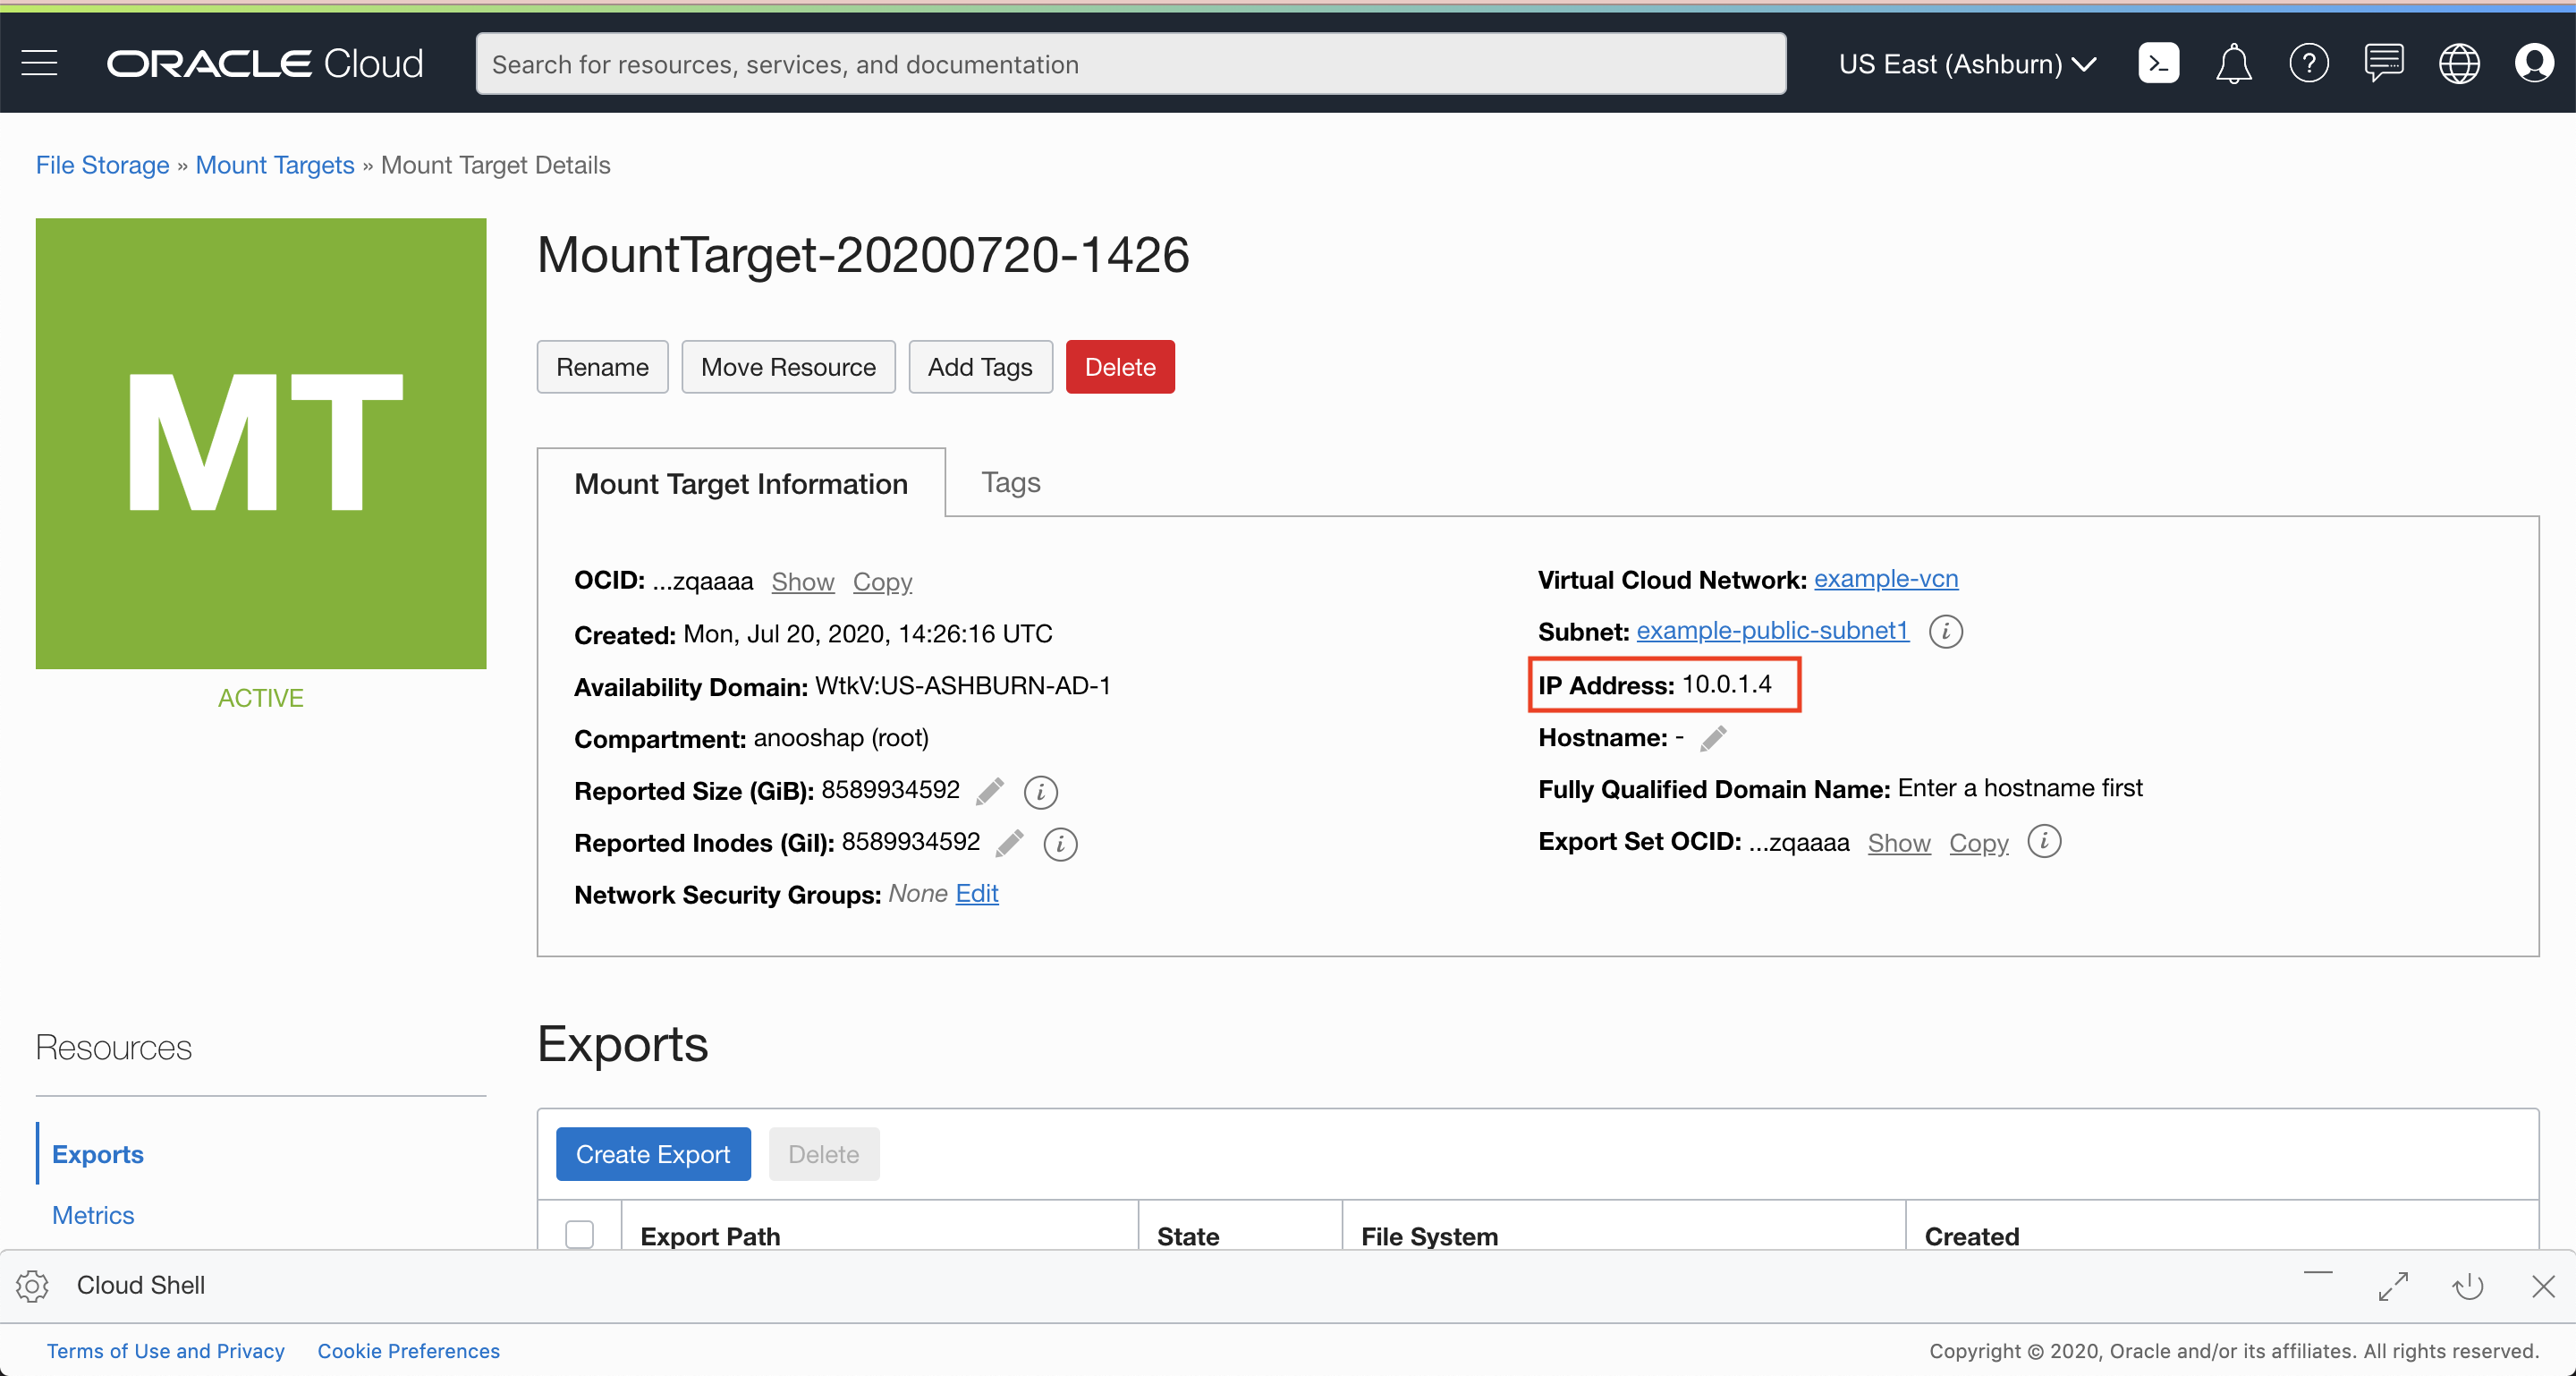The image size is (2576, 1376).
Task: Open Cloud Shell settings gear
Action: [33, 1285]
